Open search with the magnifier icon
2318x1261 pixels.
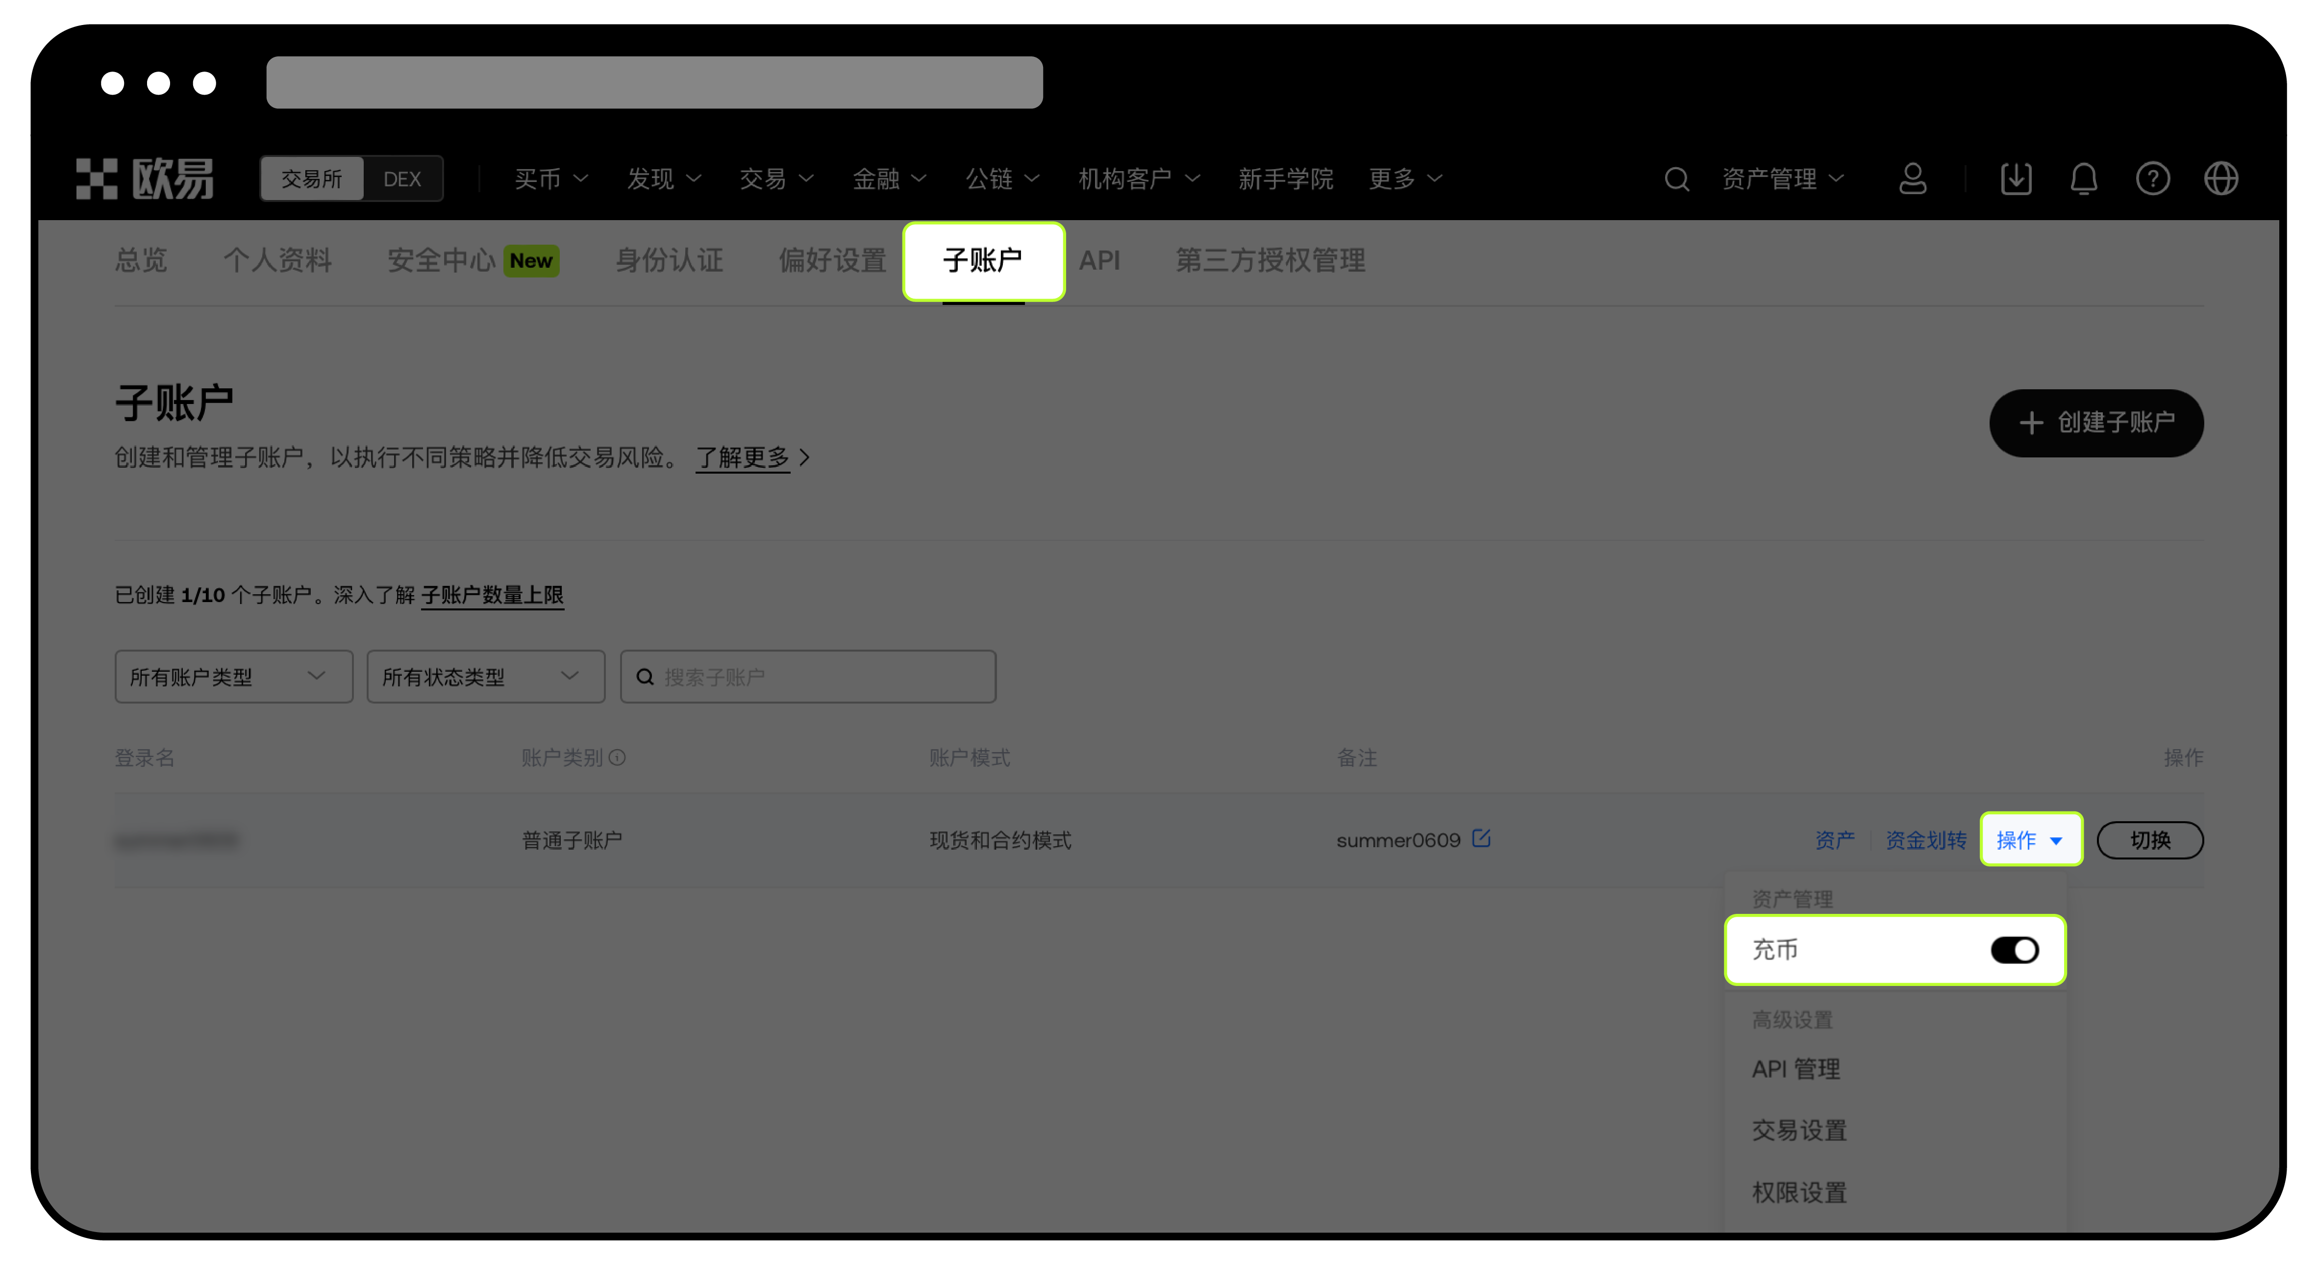1676,178
